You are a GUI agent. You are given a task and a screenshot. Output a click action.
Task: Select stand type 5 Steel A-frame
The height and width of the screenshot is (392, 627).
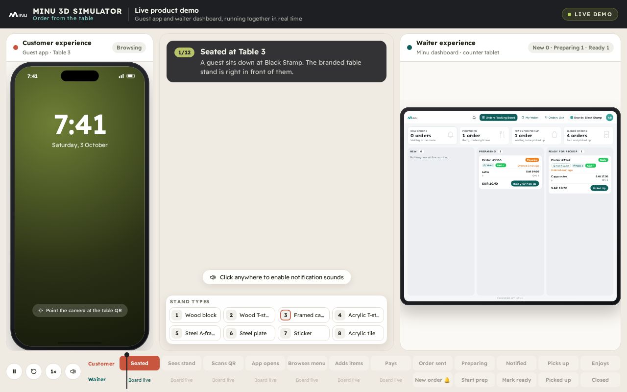[x=195, y=333]
